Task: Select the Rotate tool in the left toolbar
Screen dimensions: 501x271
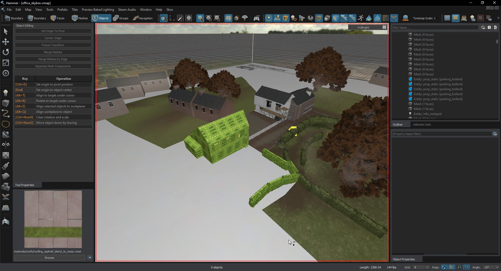Action: (5, 52)
